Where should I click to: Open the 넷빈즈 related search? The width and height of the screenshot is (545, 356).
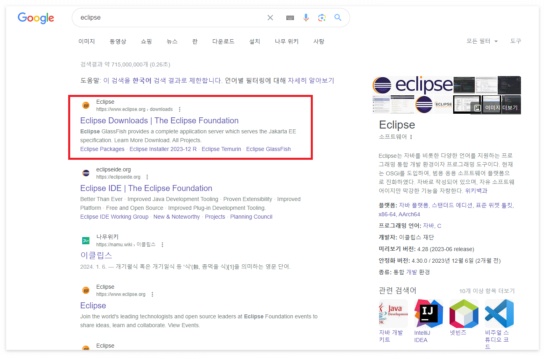pyautogui.click(x=464, y=318)
